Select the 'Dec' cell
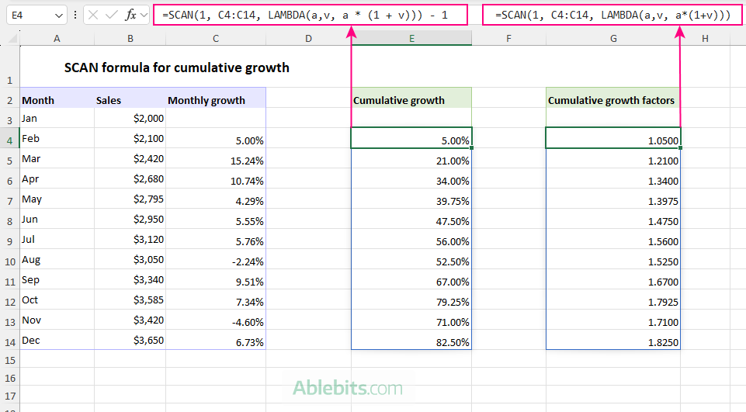Image resolution: width=746 pixels, height=412 pixels. click(x=57, y=340)
